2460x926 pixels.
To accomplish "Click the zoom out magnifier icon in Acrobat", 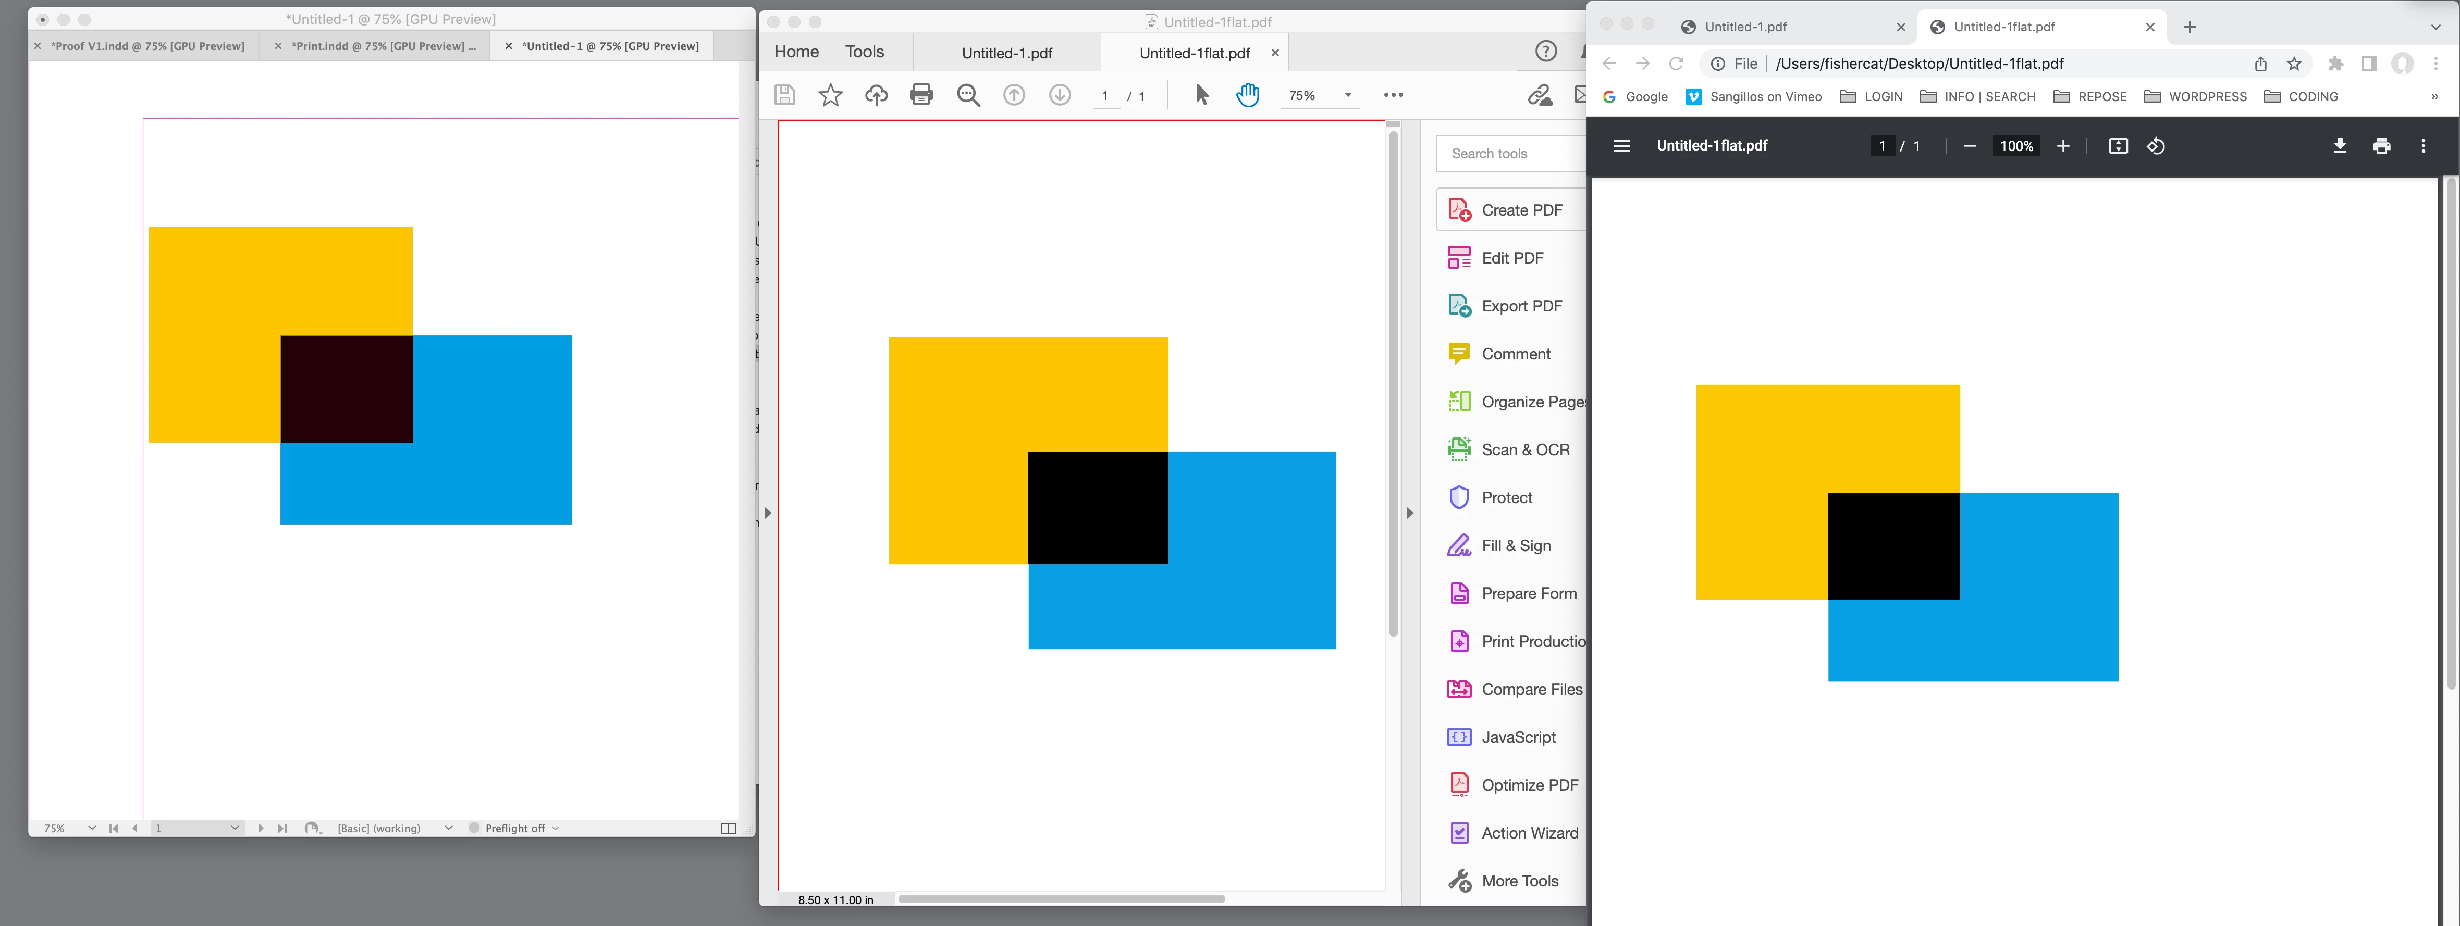I will (x=968, y=94).
